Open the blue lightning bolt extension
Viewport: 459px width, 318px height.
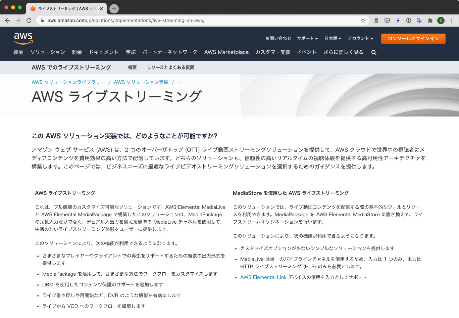[398, 20]
